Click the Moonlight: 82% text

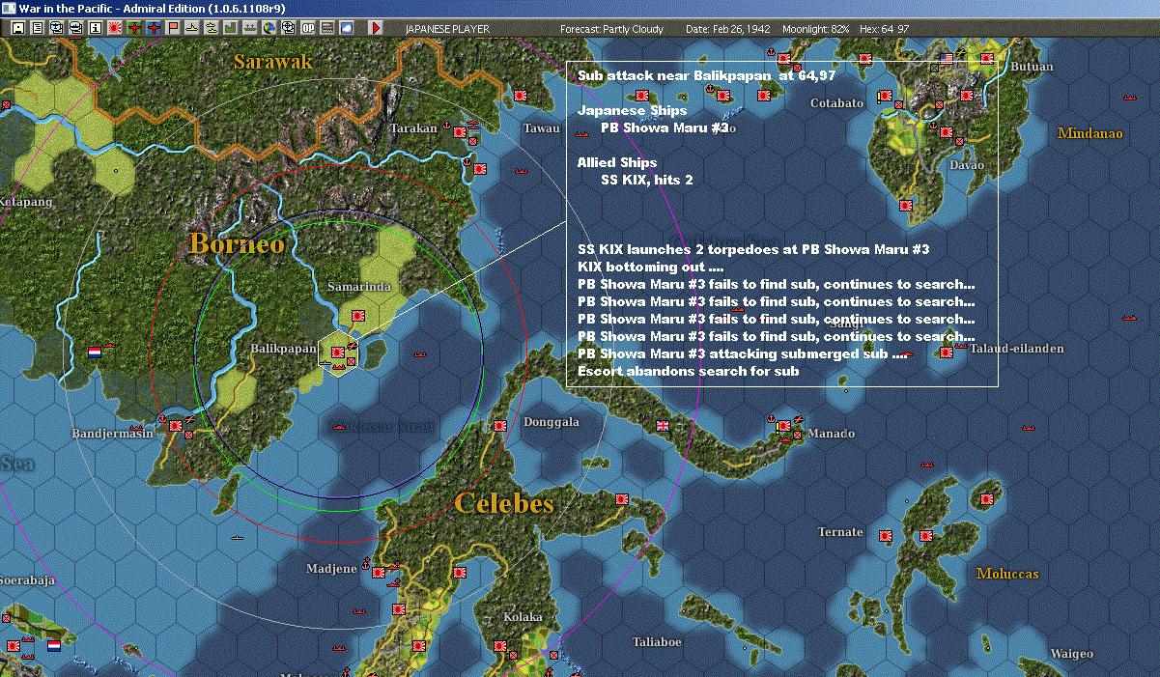tap(816, 29)
